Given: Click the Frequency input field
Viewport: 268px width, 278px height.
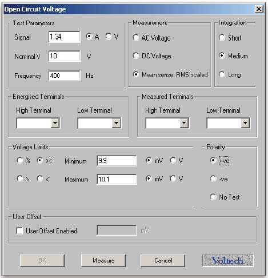Looking at the screenshot, I should (65, 76).
